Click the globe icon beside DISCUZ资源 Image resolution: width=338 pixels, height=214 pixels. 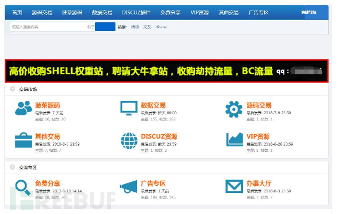coord(129,141)
